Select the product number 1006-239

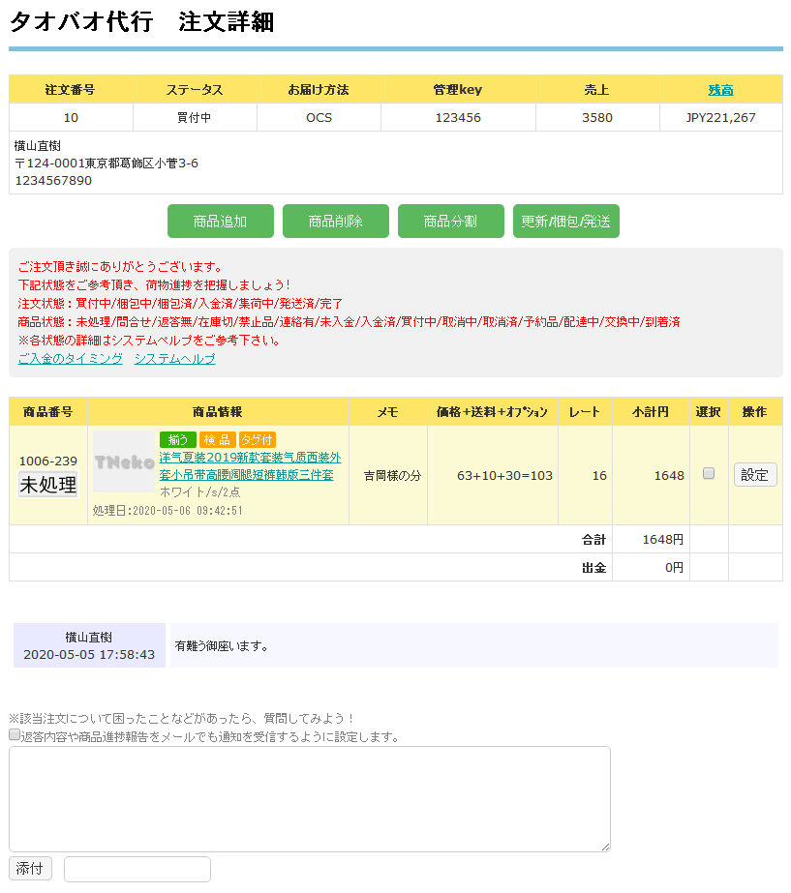[x=48, y=461]
